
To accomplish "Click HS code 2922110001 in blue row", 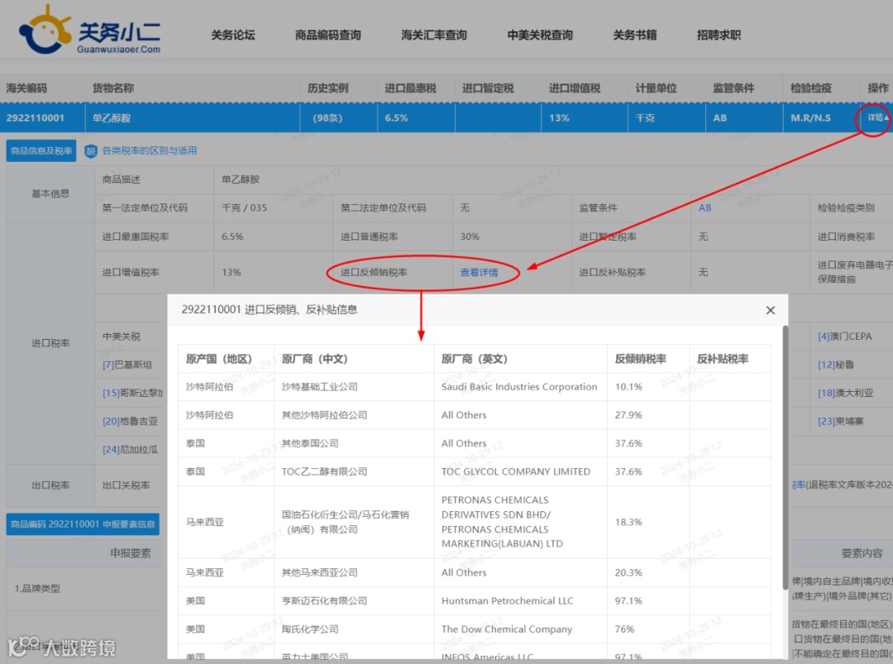I will pos(36,118).
